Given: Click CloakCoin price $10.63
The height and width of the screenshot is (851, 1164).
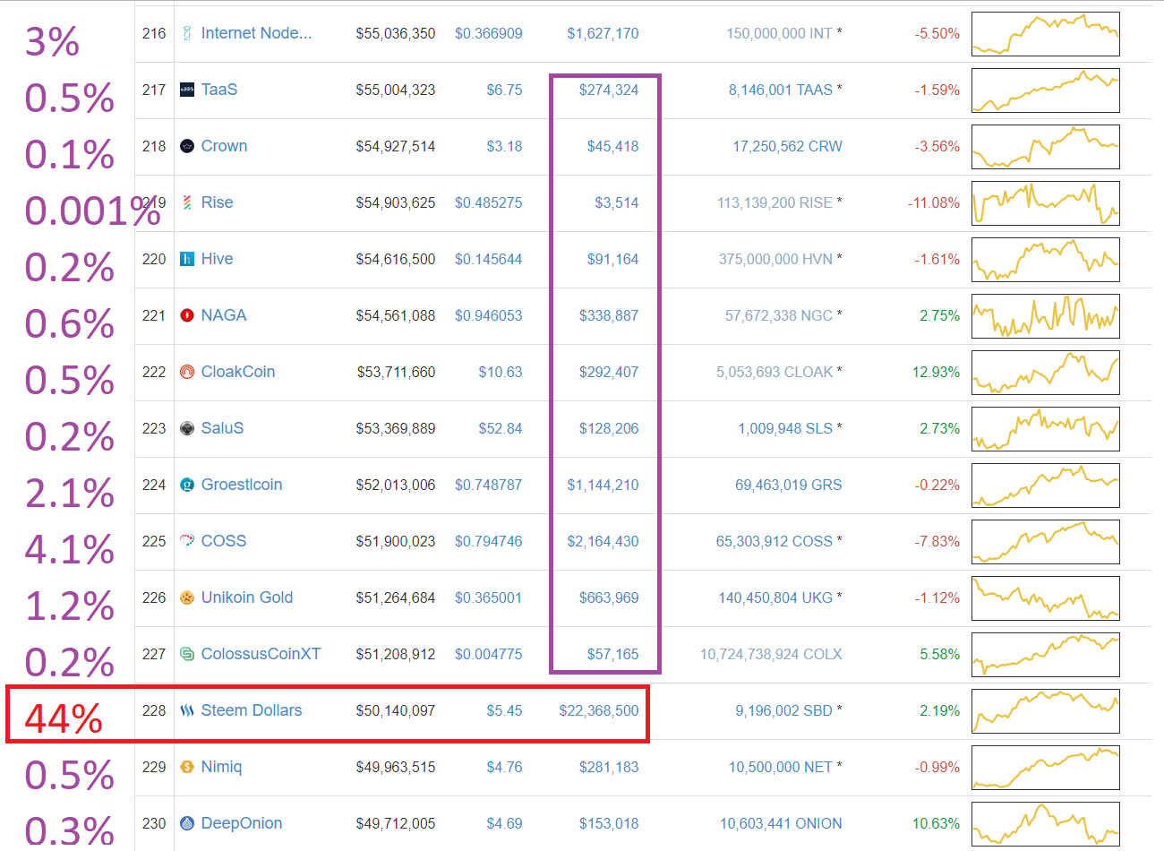Looking at the screenshot, I should [x=500, y=372].
